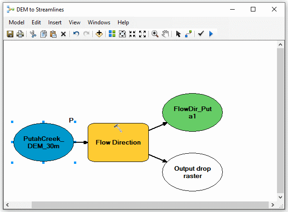This screenshot has height=212, width=288.
Task: Use the Fixed Zoom In tool
Action: 132,34
